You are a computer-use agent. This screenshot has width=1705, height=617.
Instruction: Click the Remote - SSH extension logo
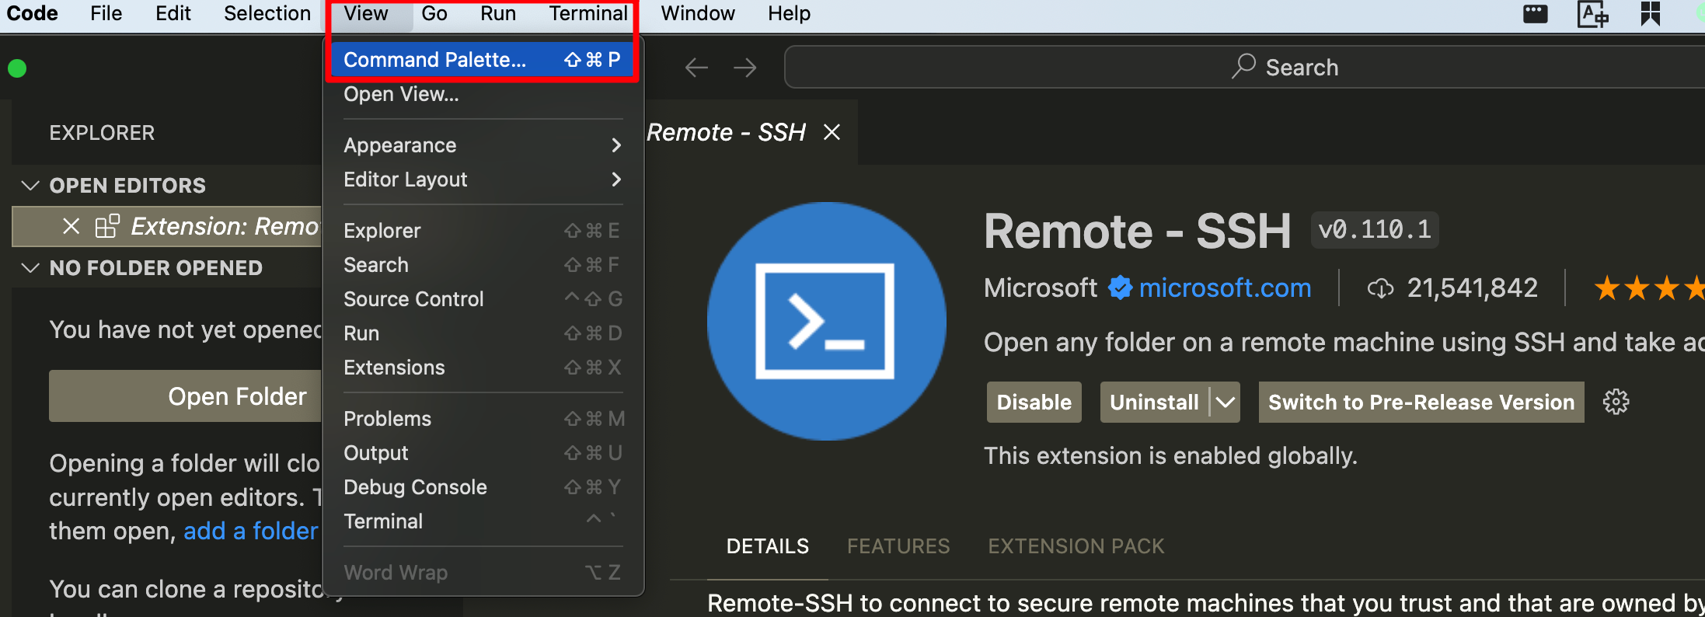click(x=825, y=321)
